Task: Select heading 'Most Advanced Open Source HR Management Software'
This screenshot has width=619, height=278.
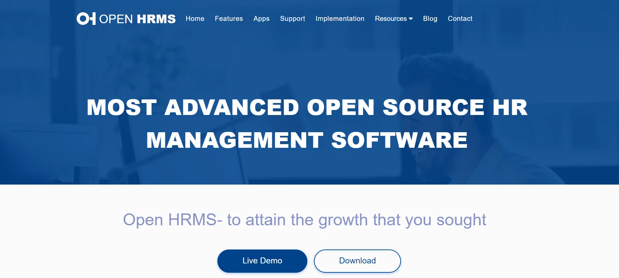Action: coord(307,124)
